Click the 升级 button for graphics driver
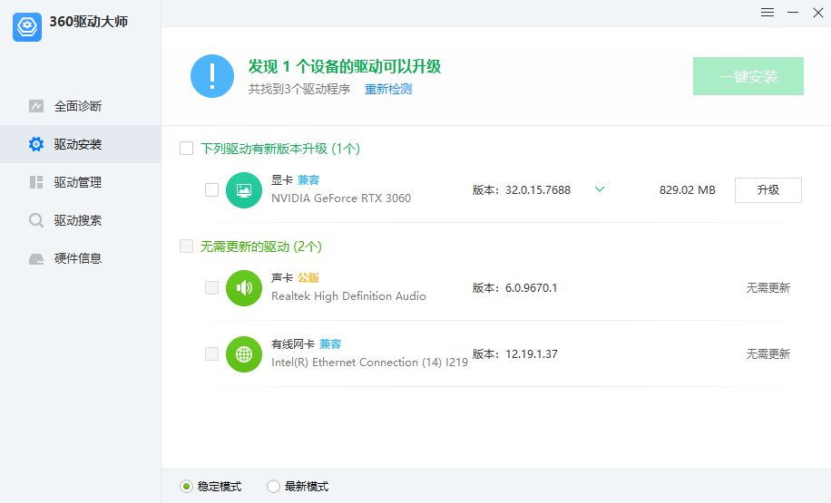Image resolution: width=831 pixels, height=503 pixels. point(767,190)
